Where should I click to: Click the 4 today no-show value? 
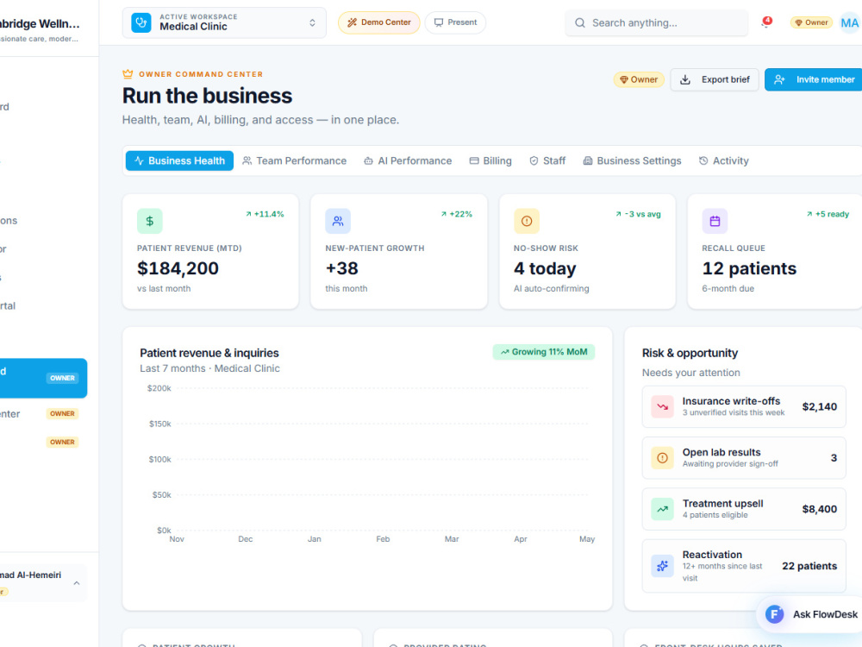tap(545, 268)
